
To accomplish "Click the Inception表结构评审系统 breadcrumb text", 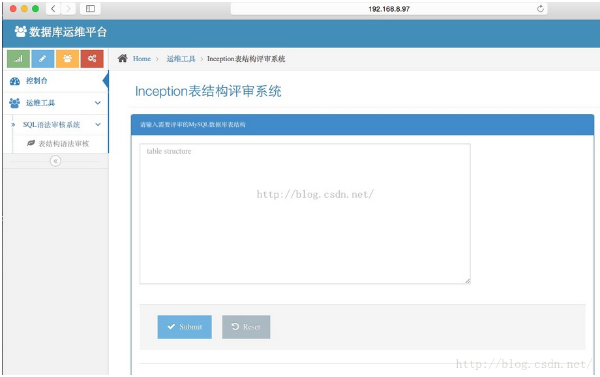I will tap(246, 59).
